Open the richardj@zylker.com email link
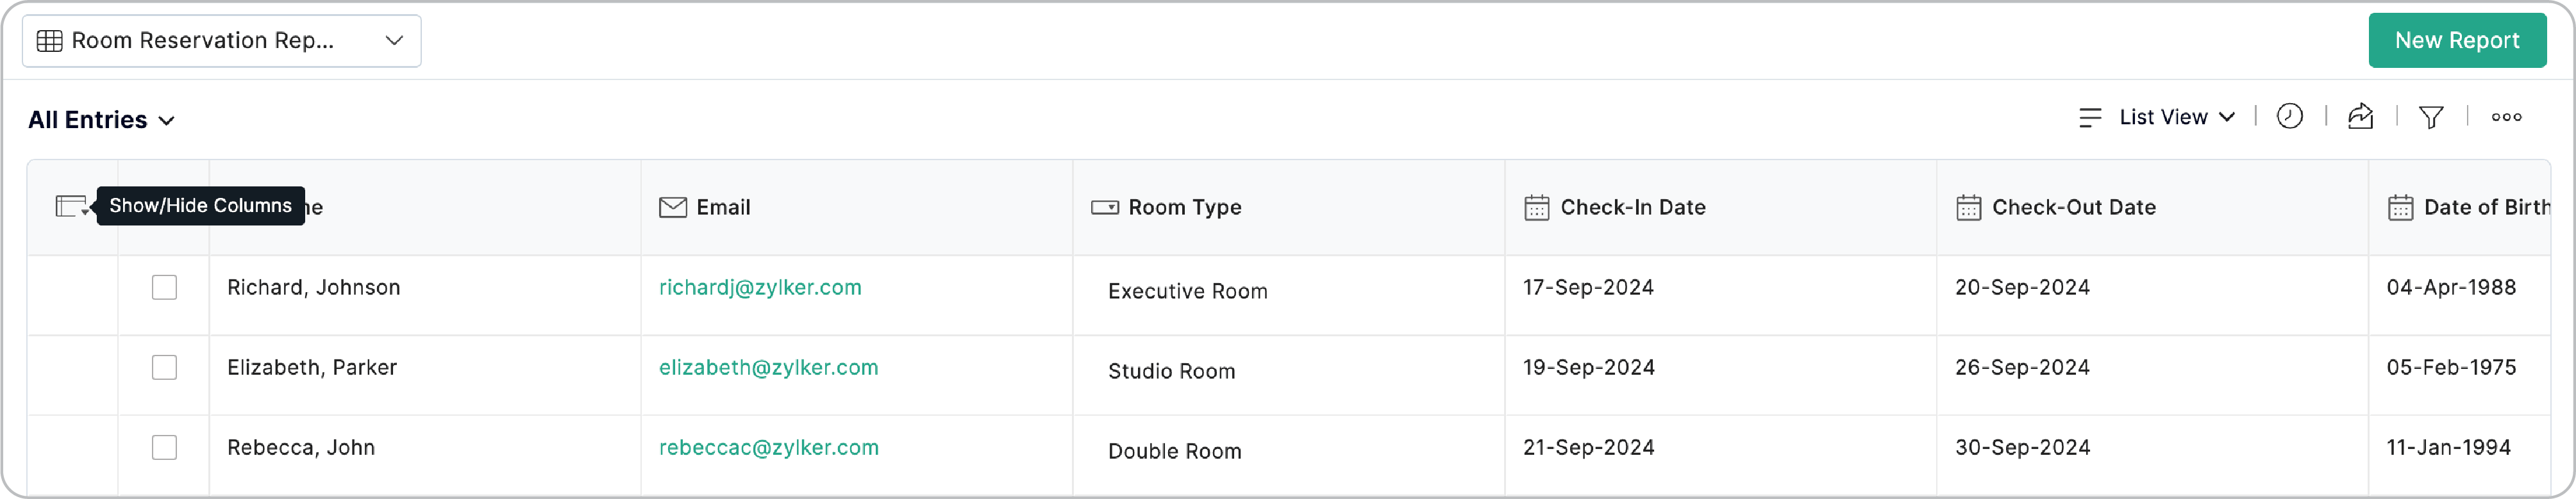Viewport: 2576px width, 499px height. (760, 288)
